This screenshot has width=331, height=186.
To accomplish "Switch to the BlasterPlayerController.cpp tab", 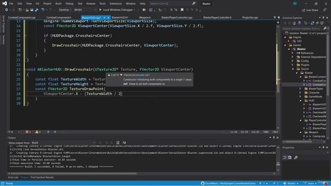I will coord(177,18).
